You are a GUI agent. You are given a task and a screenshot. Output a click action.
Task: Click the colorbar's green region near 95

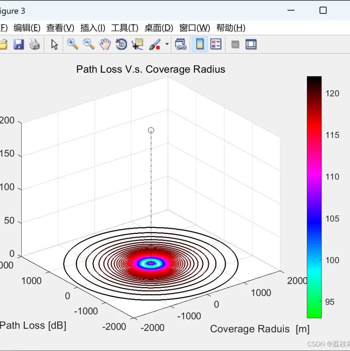coord(314,302)
